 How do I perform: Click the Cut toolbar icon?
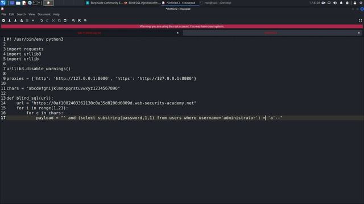click(53, 20)
